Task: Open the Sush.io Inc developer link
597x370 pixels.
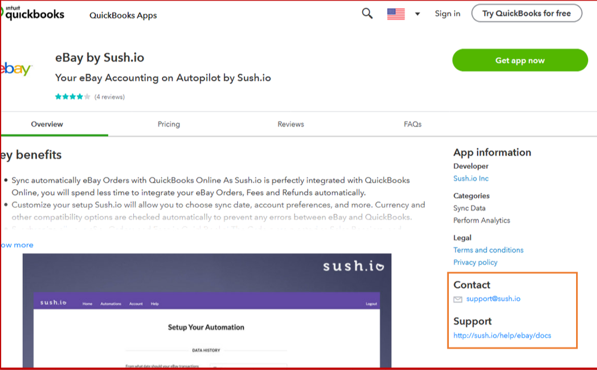Action: [471, 178]
